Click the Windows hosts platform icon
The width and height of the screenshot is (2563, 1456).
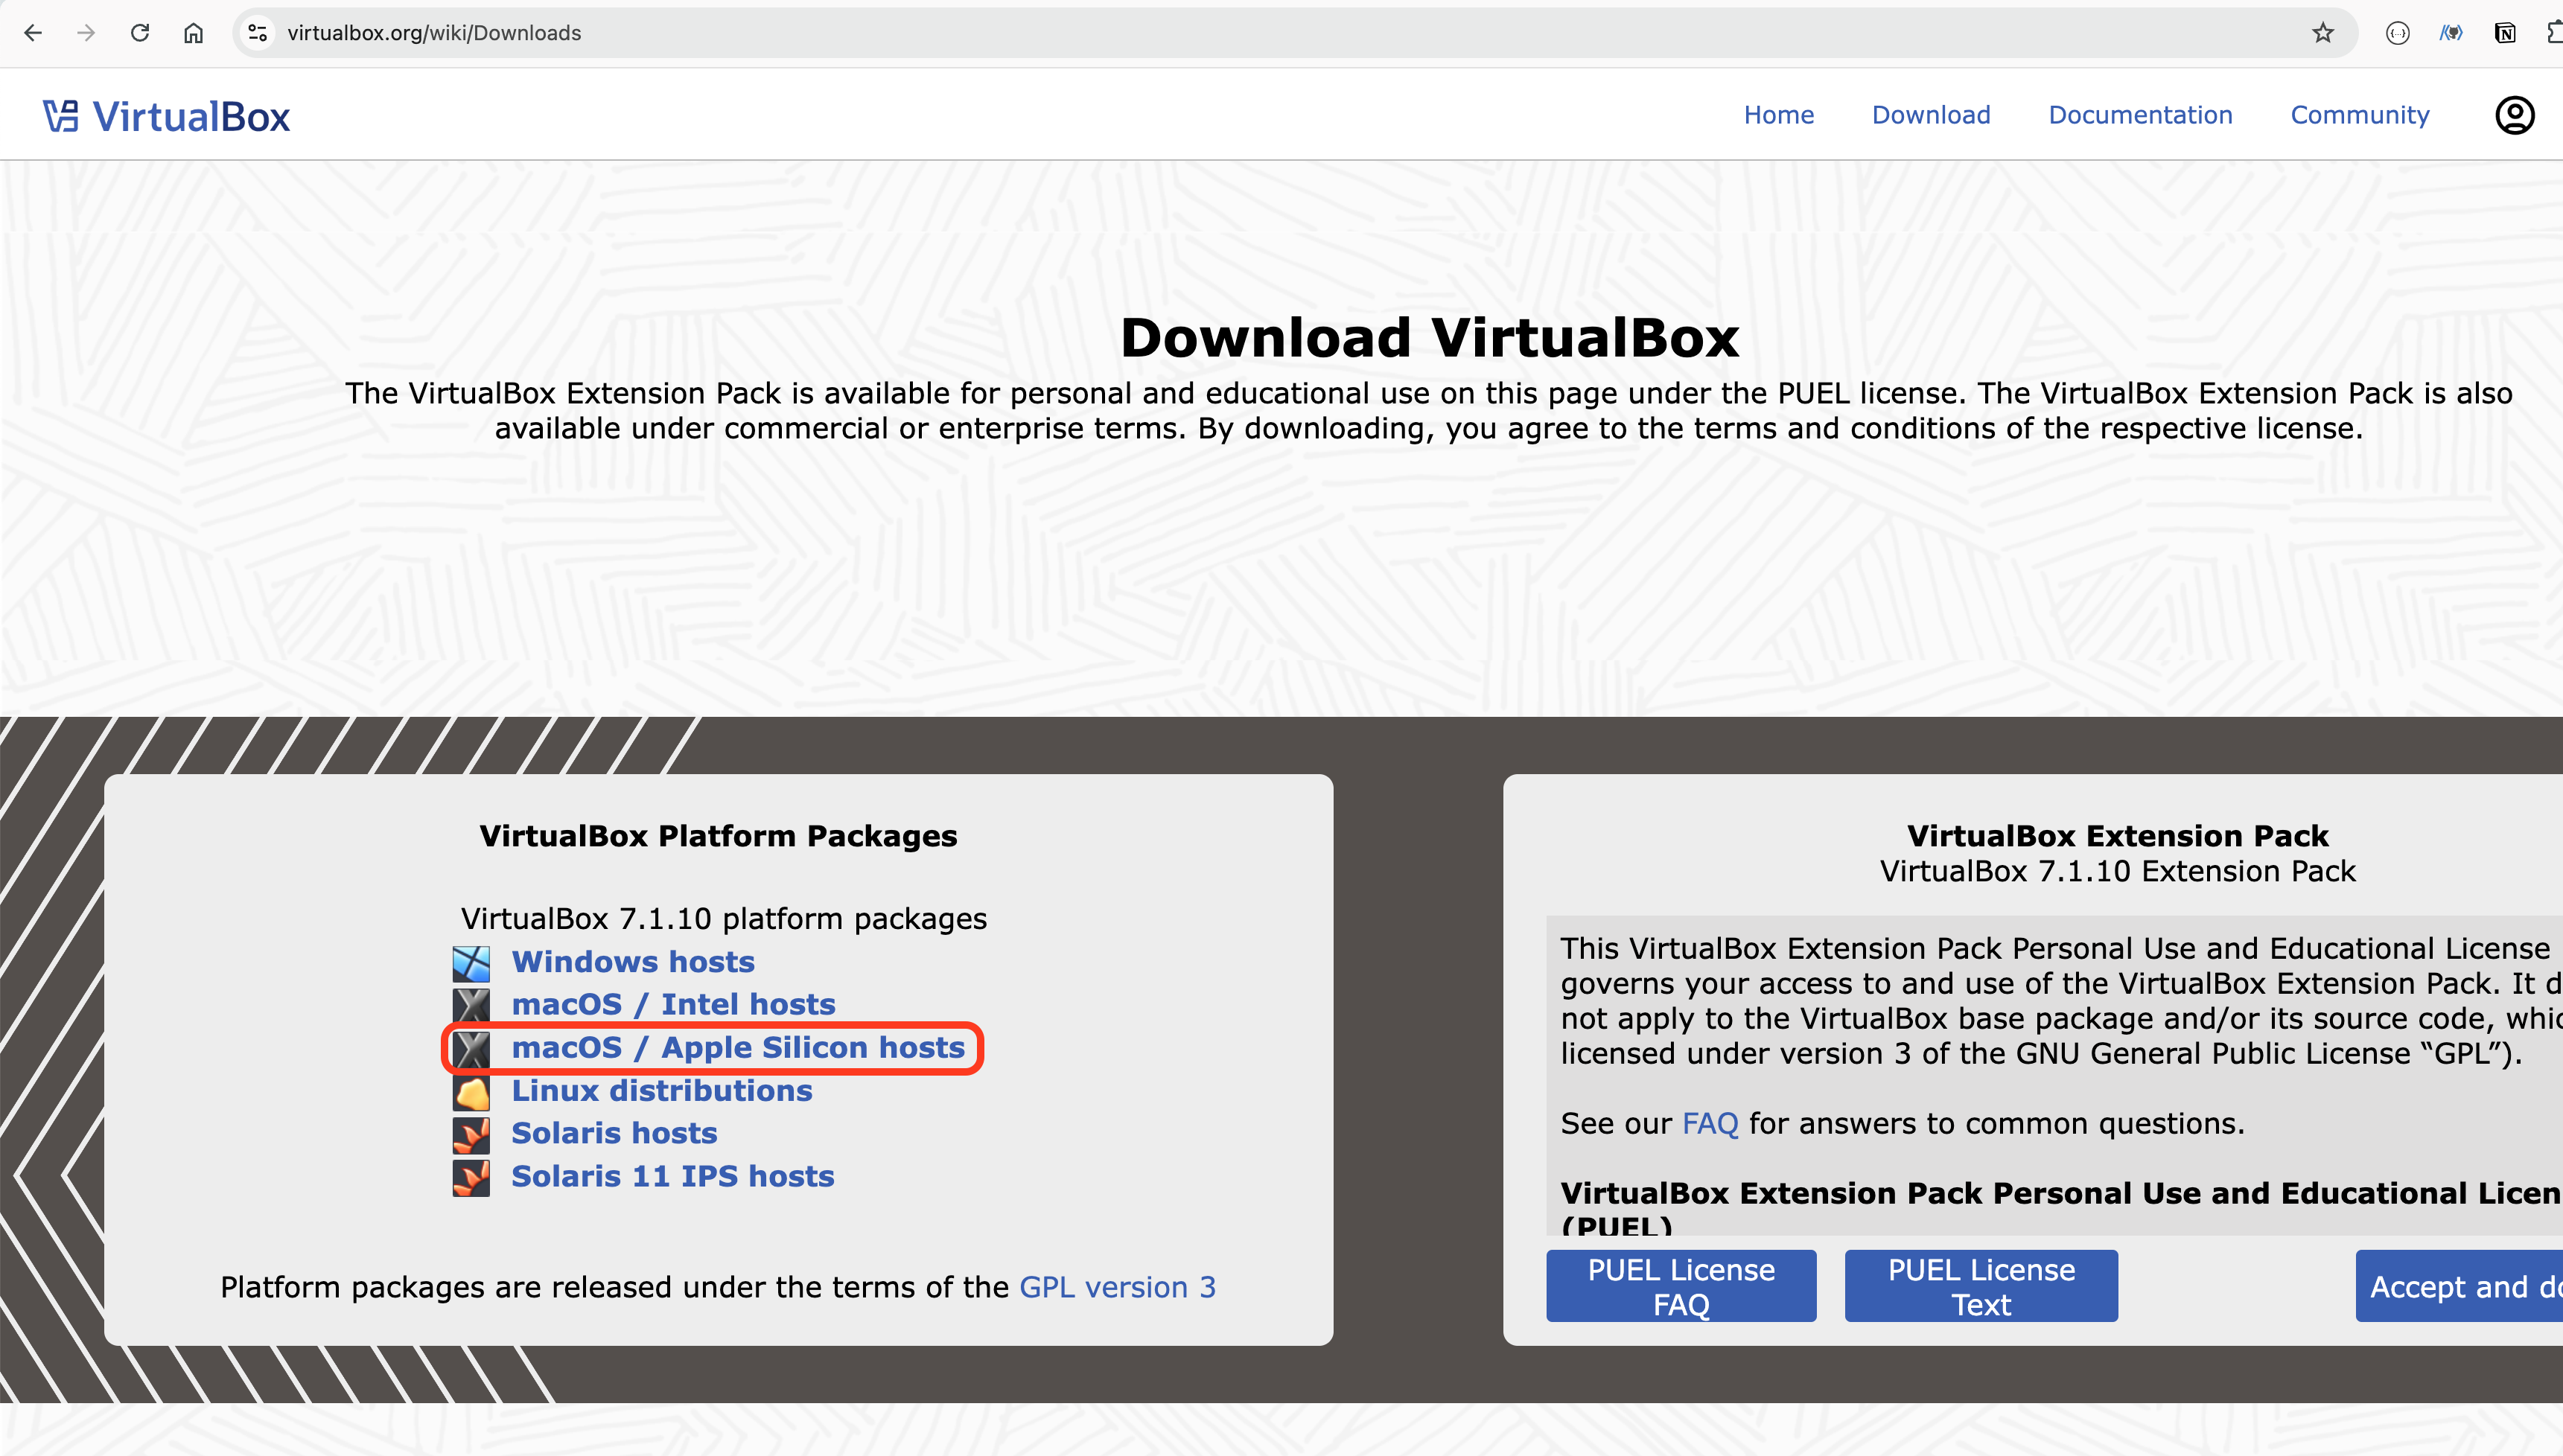(471, 963)
